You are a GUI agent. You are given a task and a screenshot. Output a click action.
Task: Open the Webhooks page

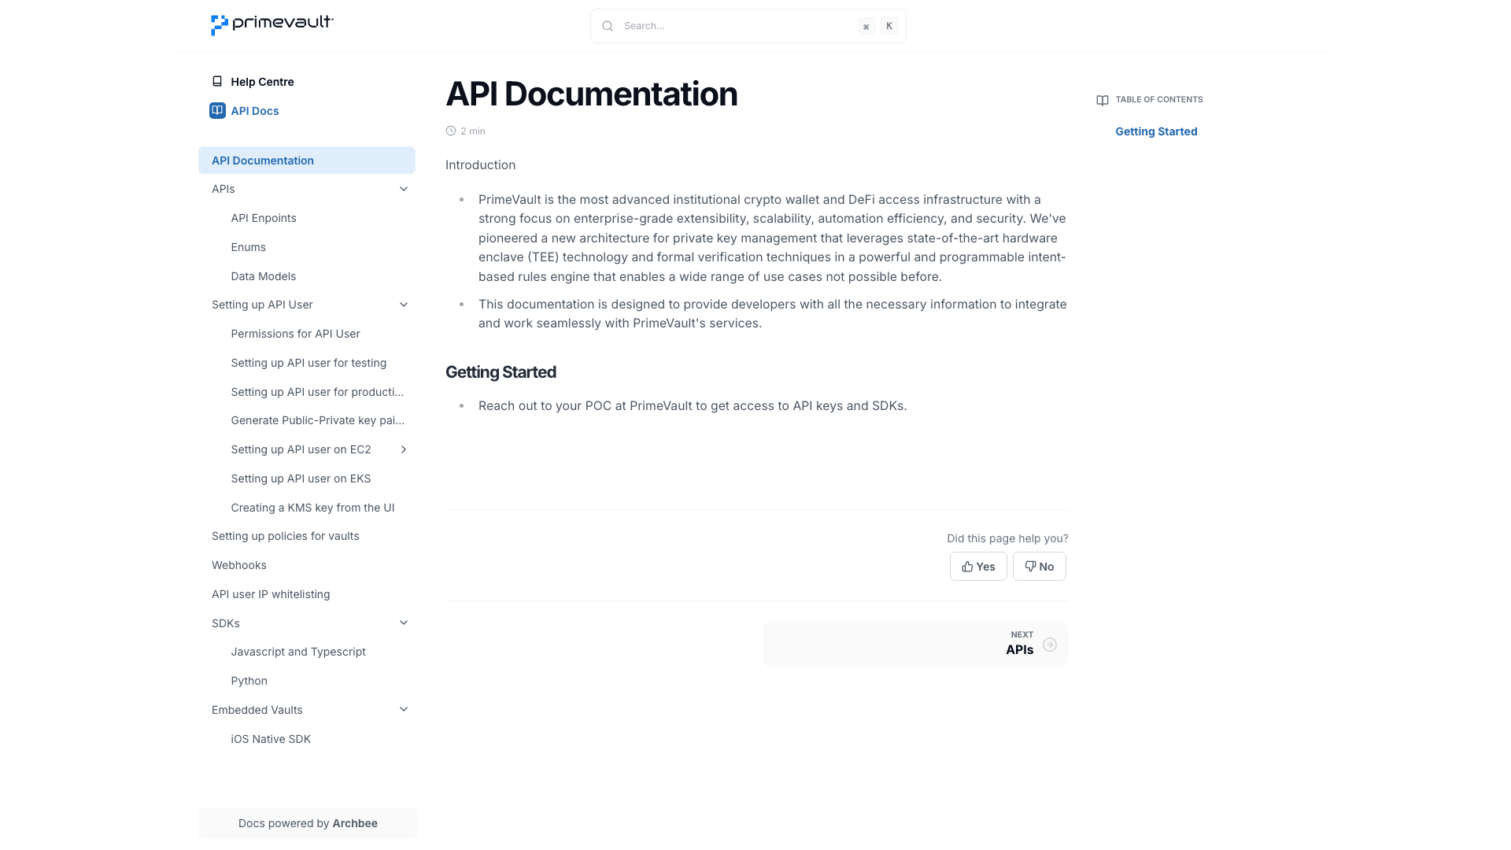(x=238, y=564)
